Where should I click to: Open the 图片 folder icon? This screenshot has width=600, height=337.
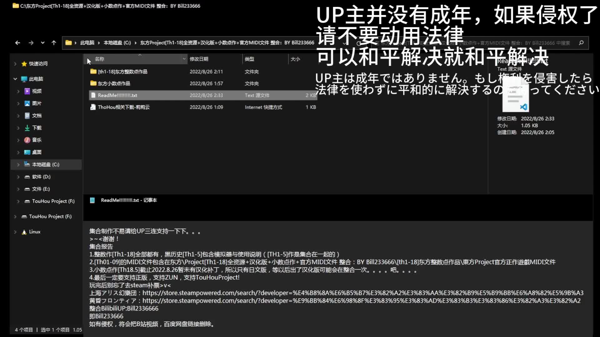click(x=27, y=103)
